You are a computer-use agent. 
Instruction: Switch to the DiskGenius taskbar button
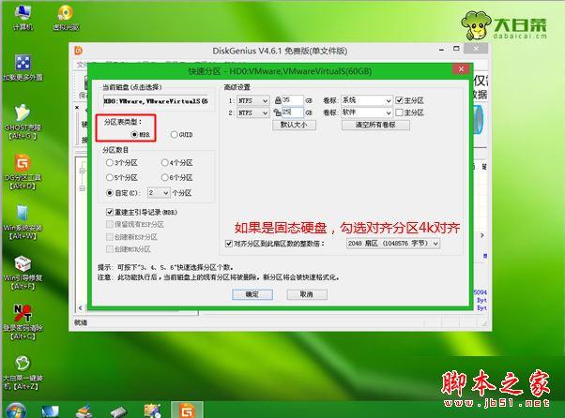point(187,411)
